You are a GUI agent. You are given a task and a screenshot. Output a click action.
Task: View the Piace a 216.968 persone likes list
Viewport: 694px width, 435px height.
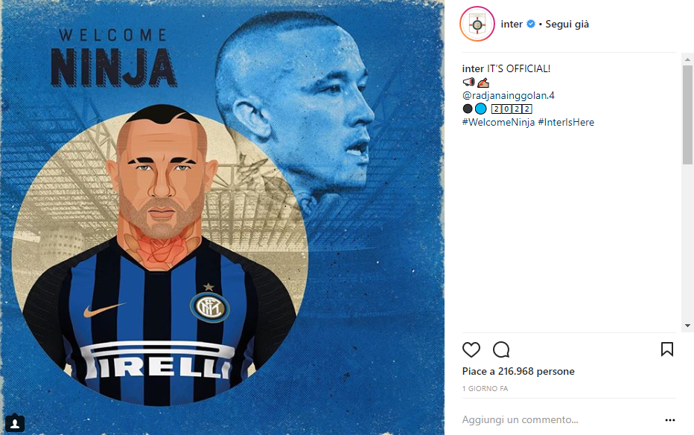[518, 371]
